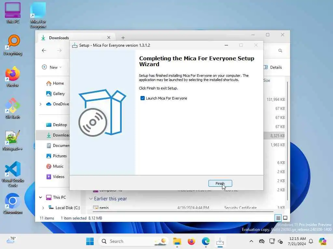Click the network status tray icon
The height and width of the screenshot is (249, 333).
[272, 241]
